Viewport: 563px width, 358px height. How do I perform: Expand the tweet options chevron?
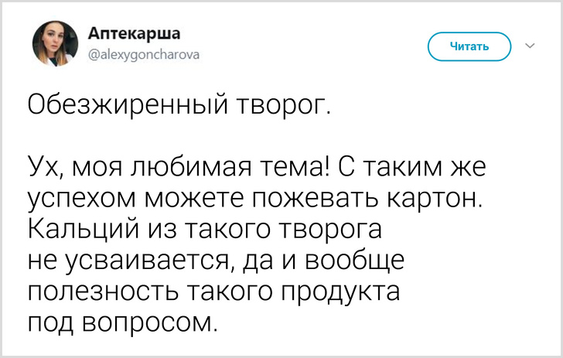tap(530, 46)
